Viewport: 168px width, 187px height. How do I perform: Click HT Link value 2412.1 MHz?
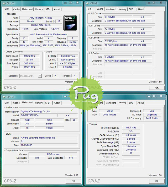(29, 67)
